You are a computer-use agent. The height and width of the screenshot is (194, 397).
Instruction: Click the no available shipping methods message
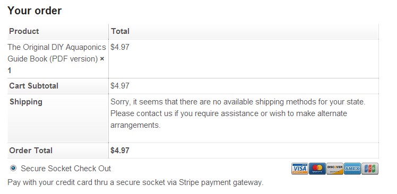tap(238, 113)
